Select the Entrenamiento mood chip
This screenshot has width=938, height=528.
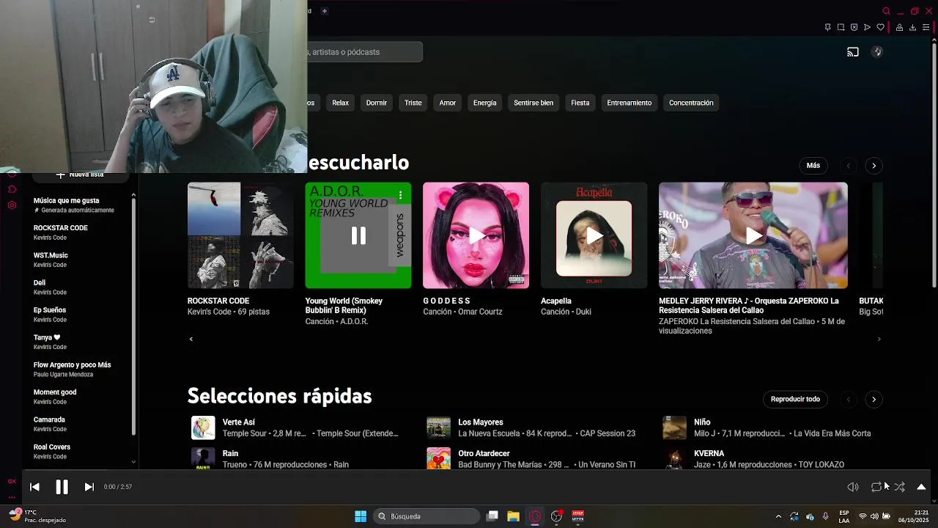629,103
